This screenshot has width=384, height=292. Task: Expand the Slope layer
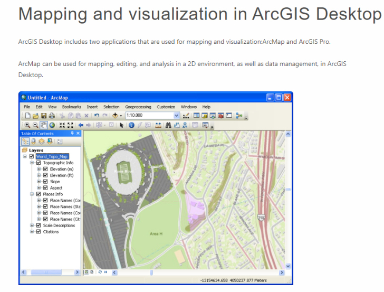(39, 182)
